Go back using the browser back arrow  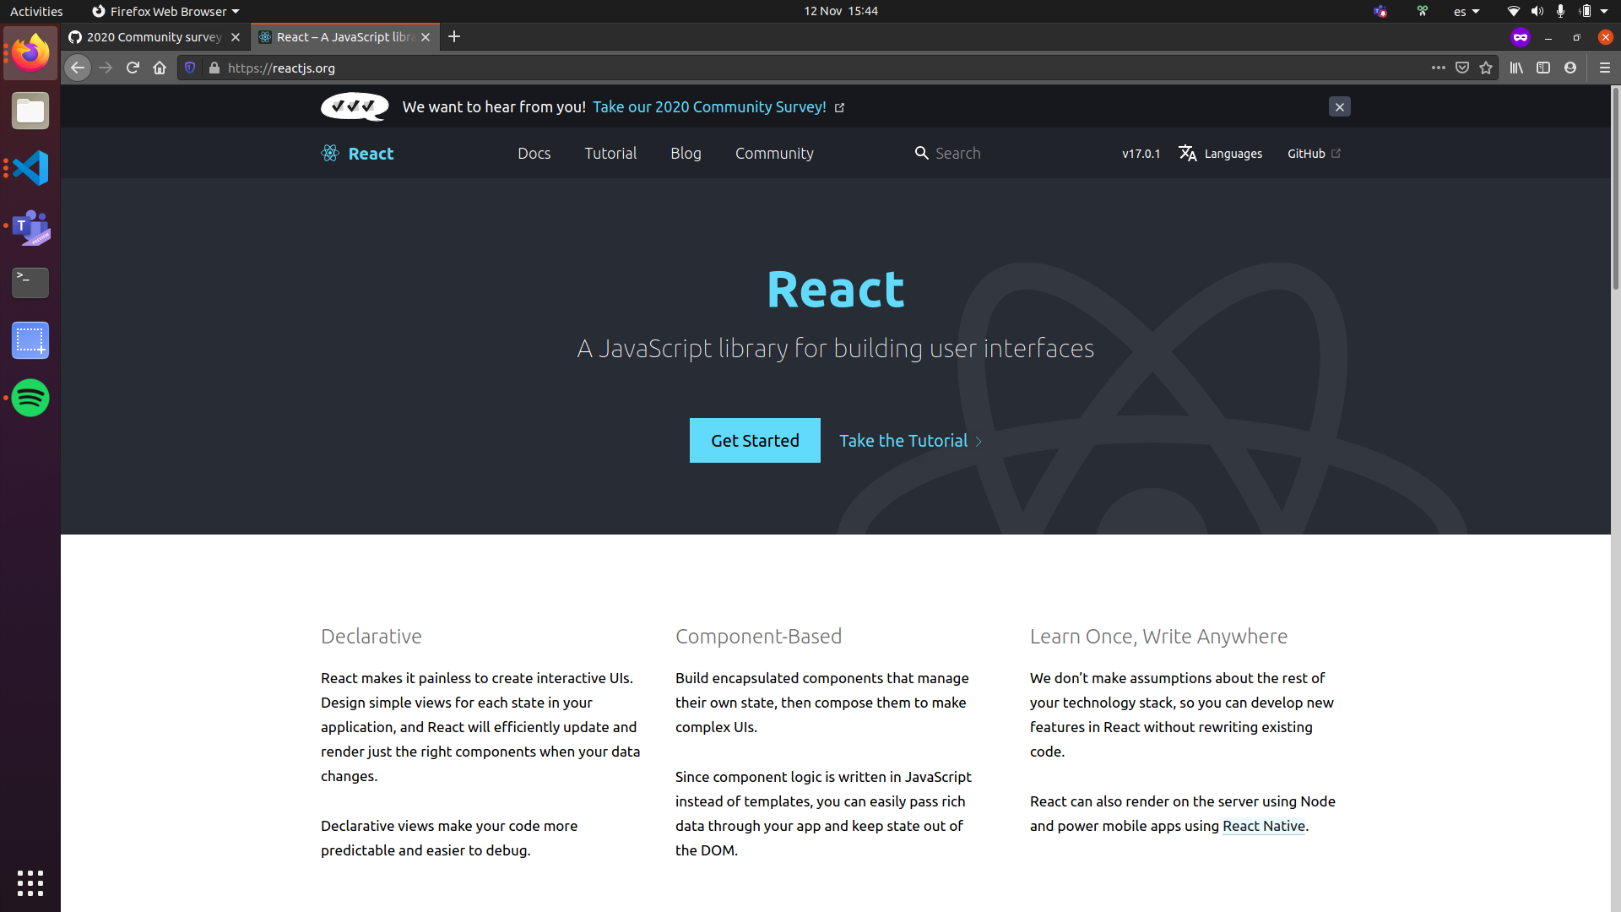tap(78, 68)
